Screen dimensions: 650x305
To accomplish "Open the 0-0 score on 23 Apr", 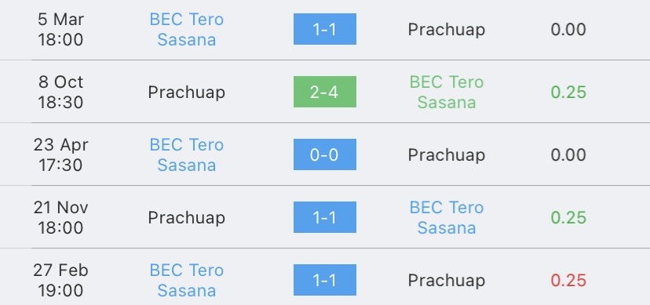I will pyautogui.click(x=324, y=154).
